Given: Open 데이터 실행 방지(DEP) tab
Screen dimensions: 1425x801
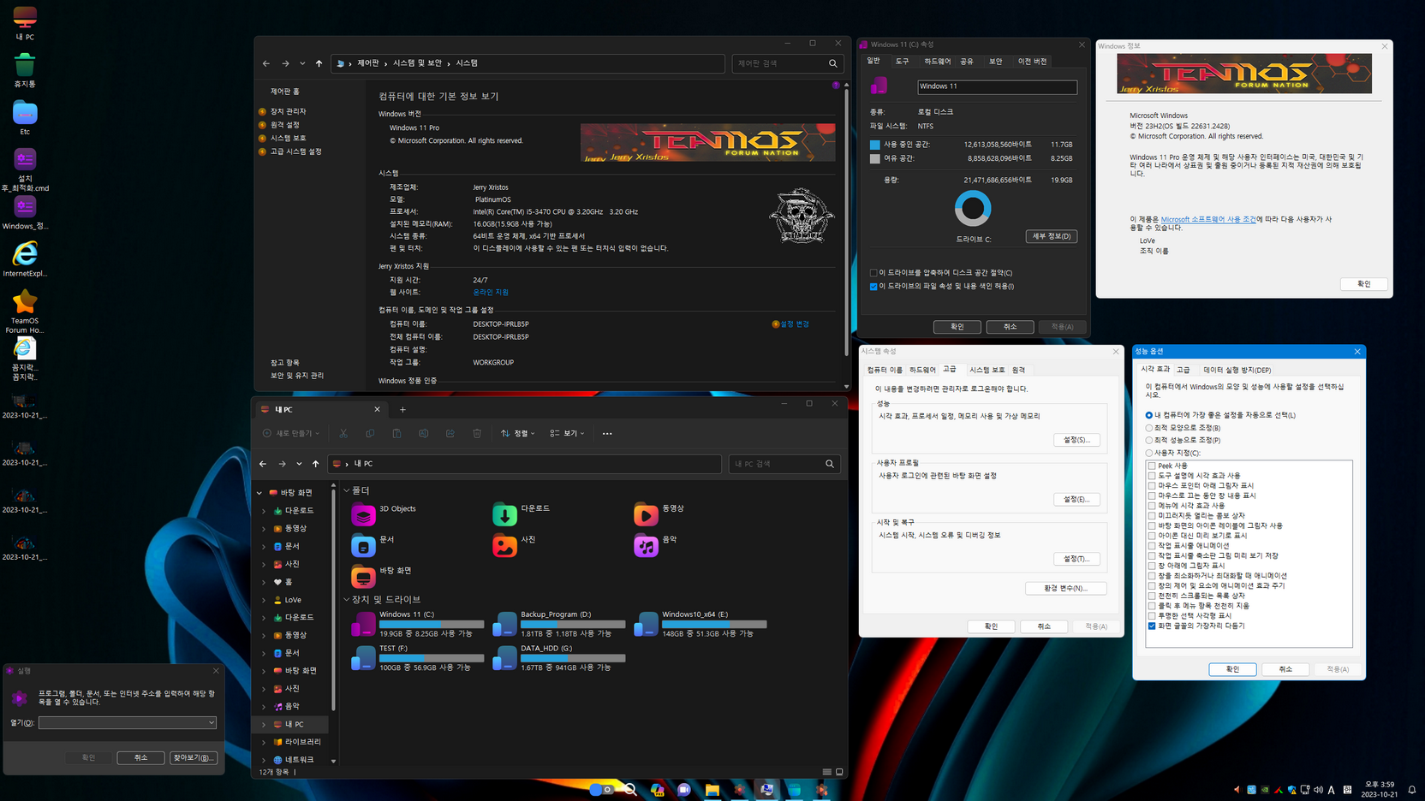Looking at the screenshot, I should (1237, 370).
